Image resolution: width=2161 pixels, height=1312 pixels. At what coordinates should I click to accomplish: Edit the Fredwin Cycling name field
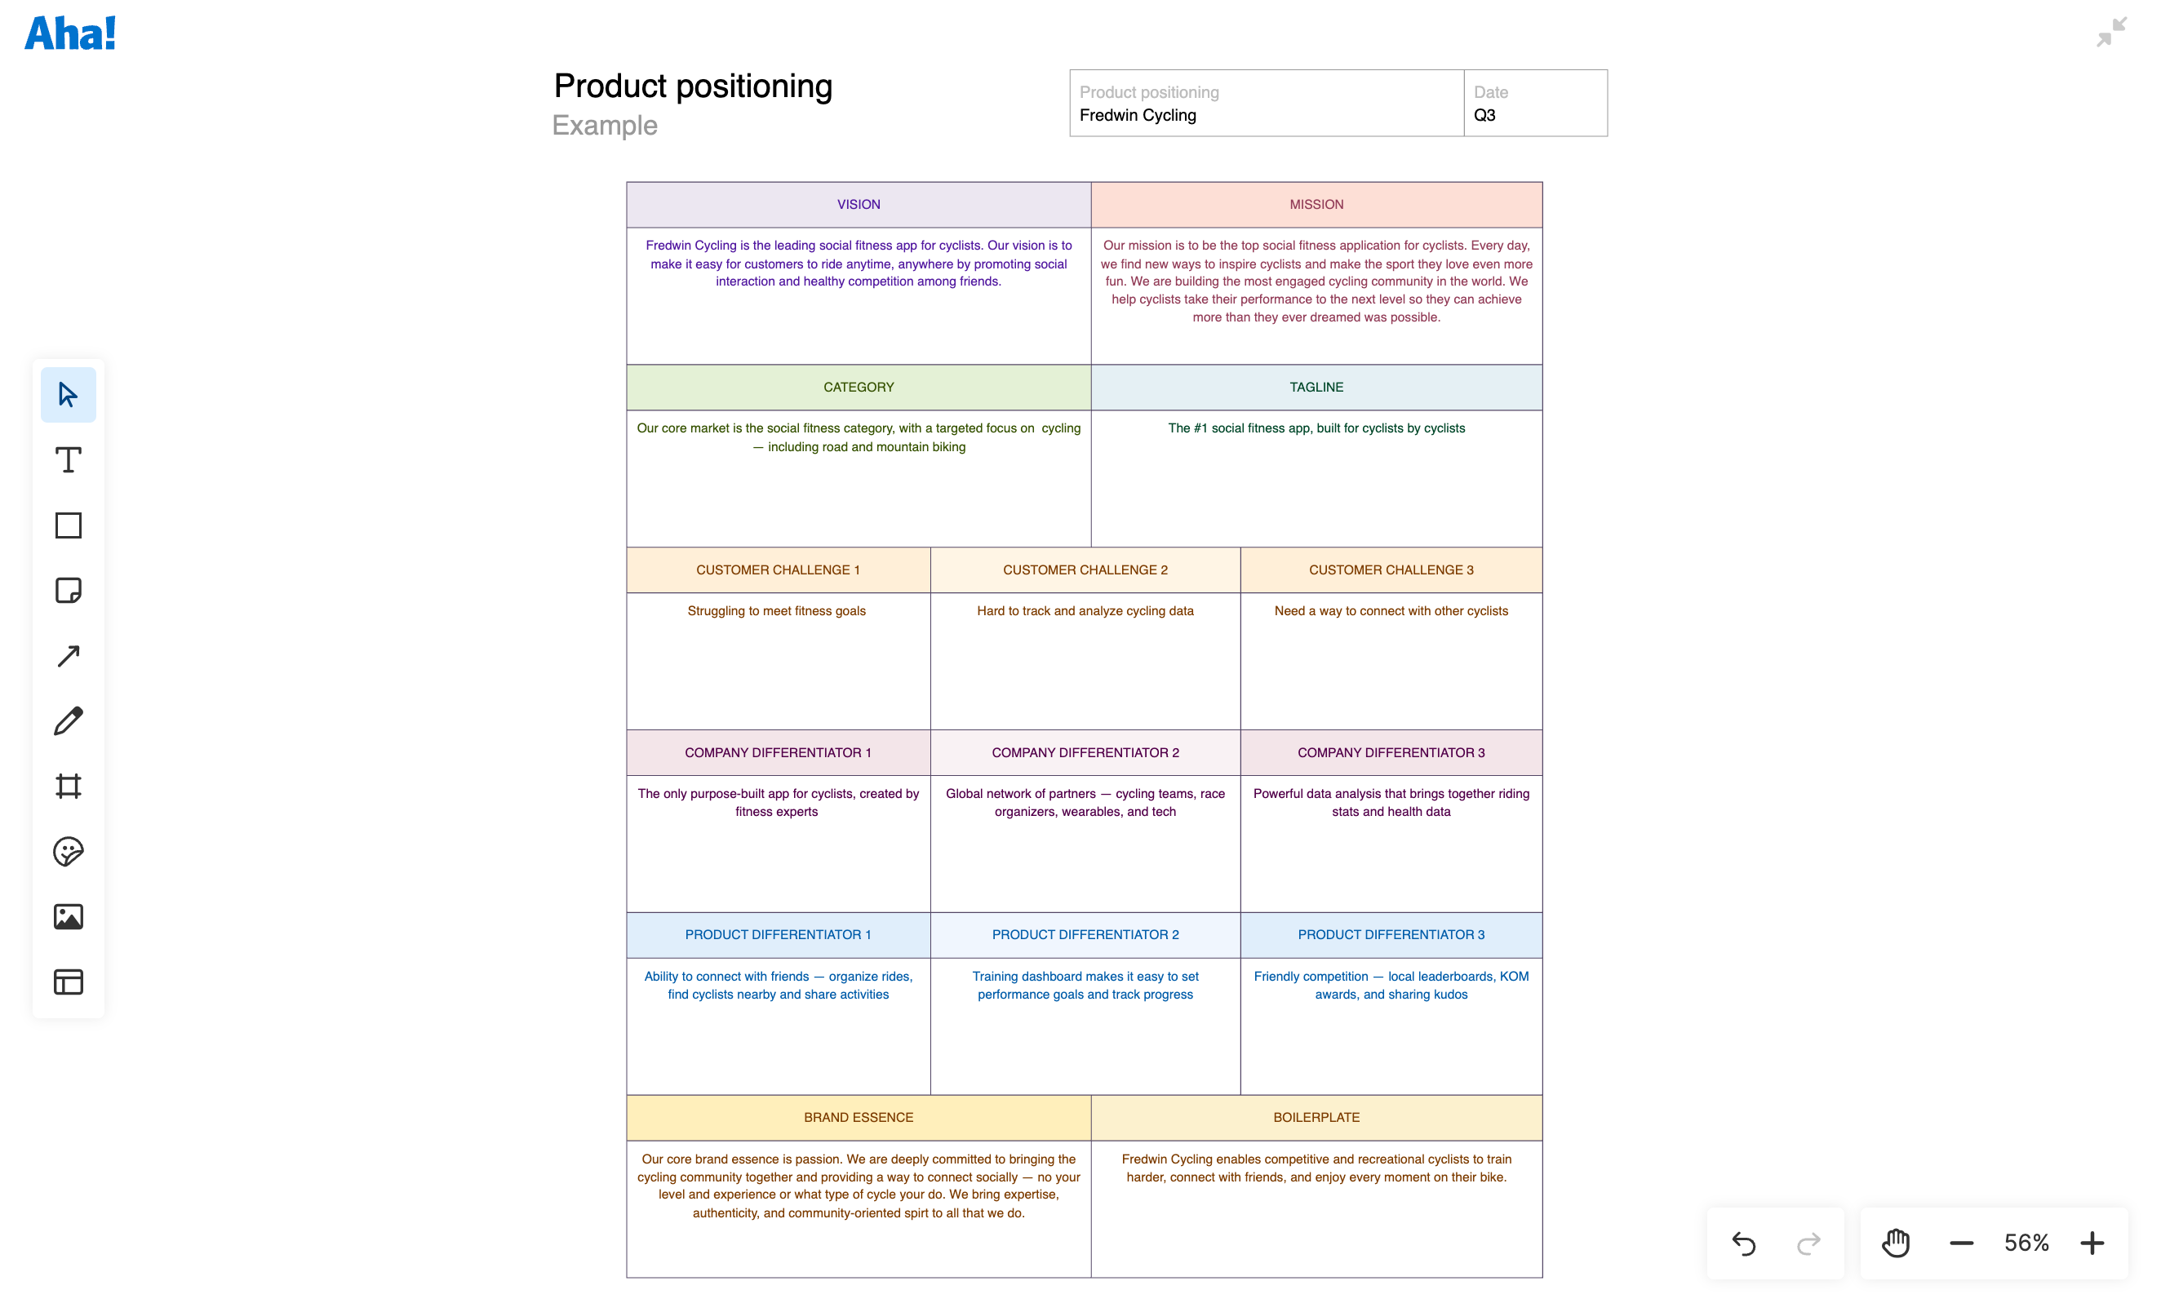(x=1138, y=115)
